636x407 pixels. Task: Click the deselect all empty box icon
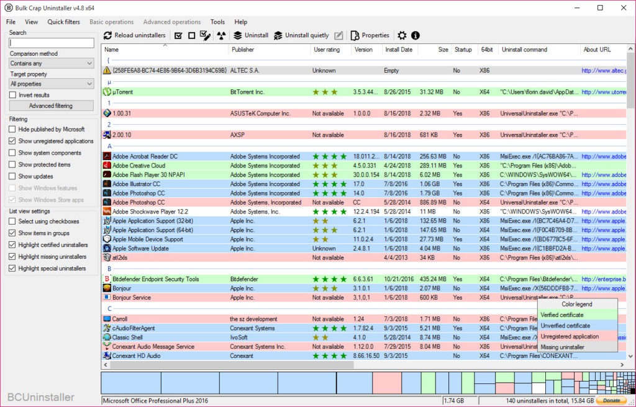(x=192, y=35)
